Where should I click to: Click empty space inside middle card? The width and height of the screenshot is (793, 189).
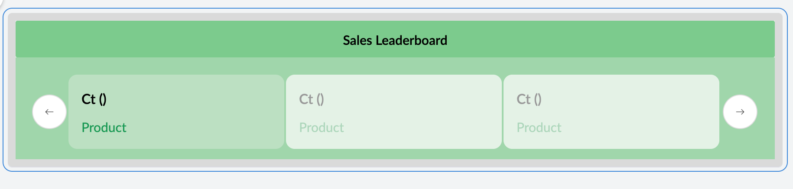click(433, 112)
